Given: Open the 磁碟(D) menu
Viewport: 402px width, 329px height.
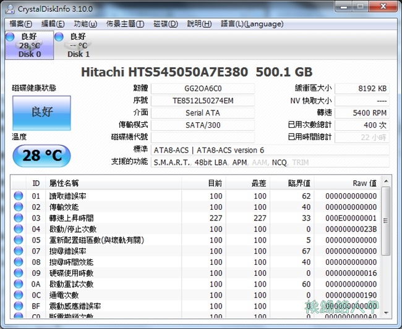Looking at the screenshot, I should click(166, 24).
